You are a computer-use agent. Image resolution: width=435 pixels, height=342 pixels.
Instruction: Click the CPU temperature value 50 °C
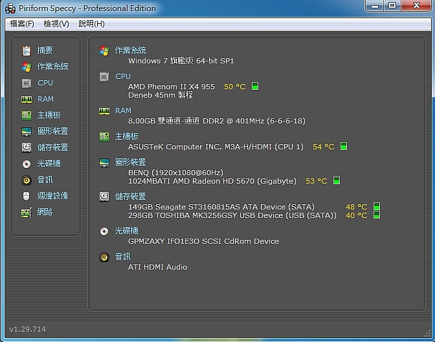click(235, 87)
